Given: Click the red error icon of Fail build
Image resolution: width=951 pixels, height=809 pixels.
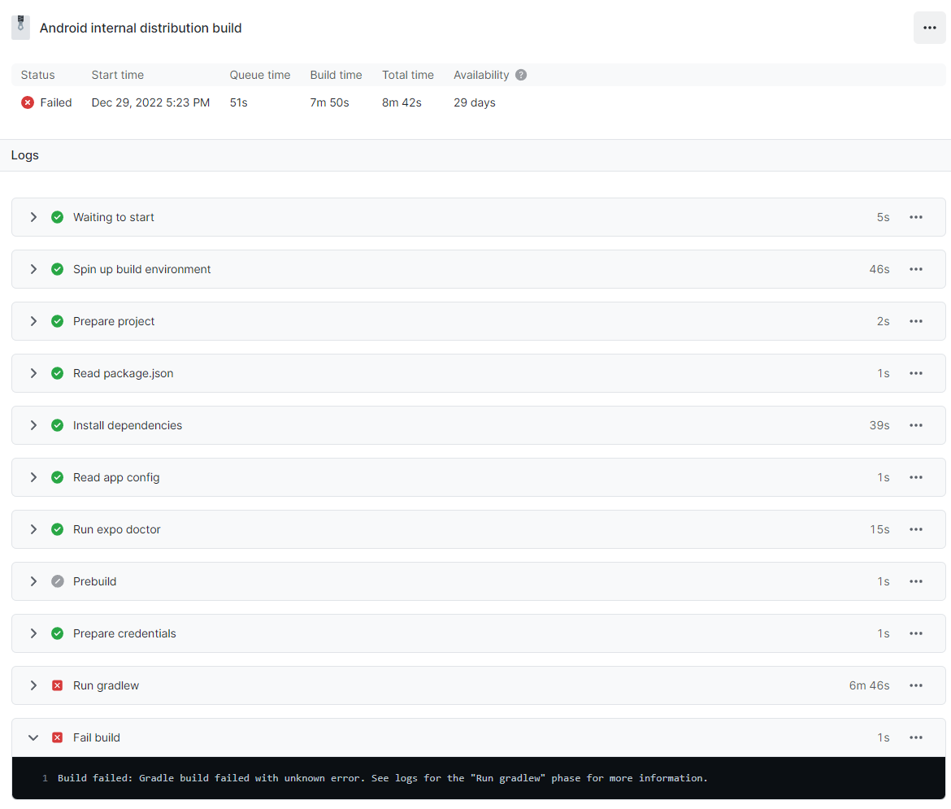Looking at the screenshot, I should click(x=57, y=738).
